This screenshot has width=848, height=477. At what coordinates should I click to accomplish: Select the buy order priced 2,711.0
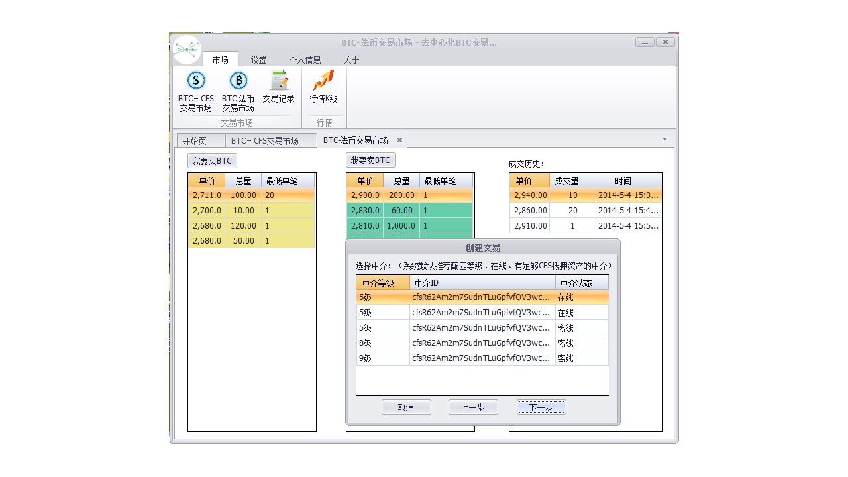(252, 195)
